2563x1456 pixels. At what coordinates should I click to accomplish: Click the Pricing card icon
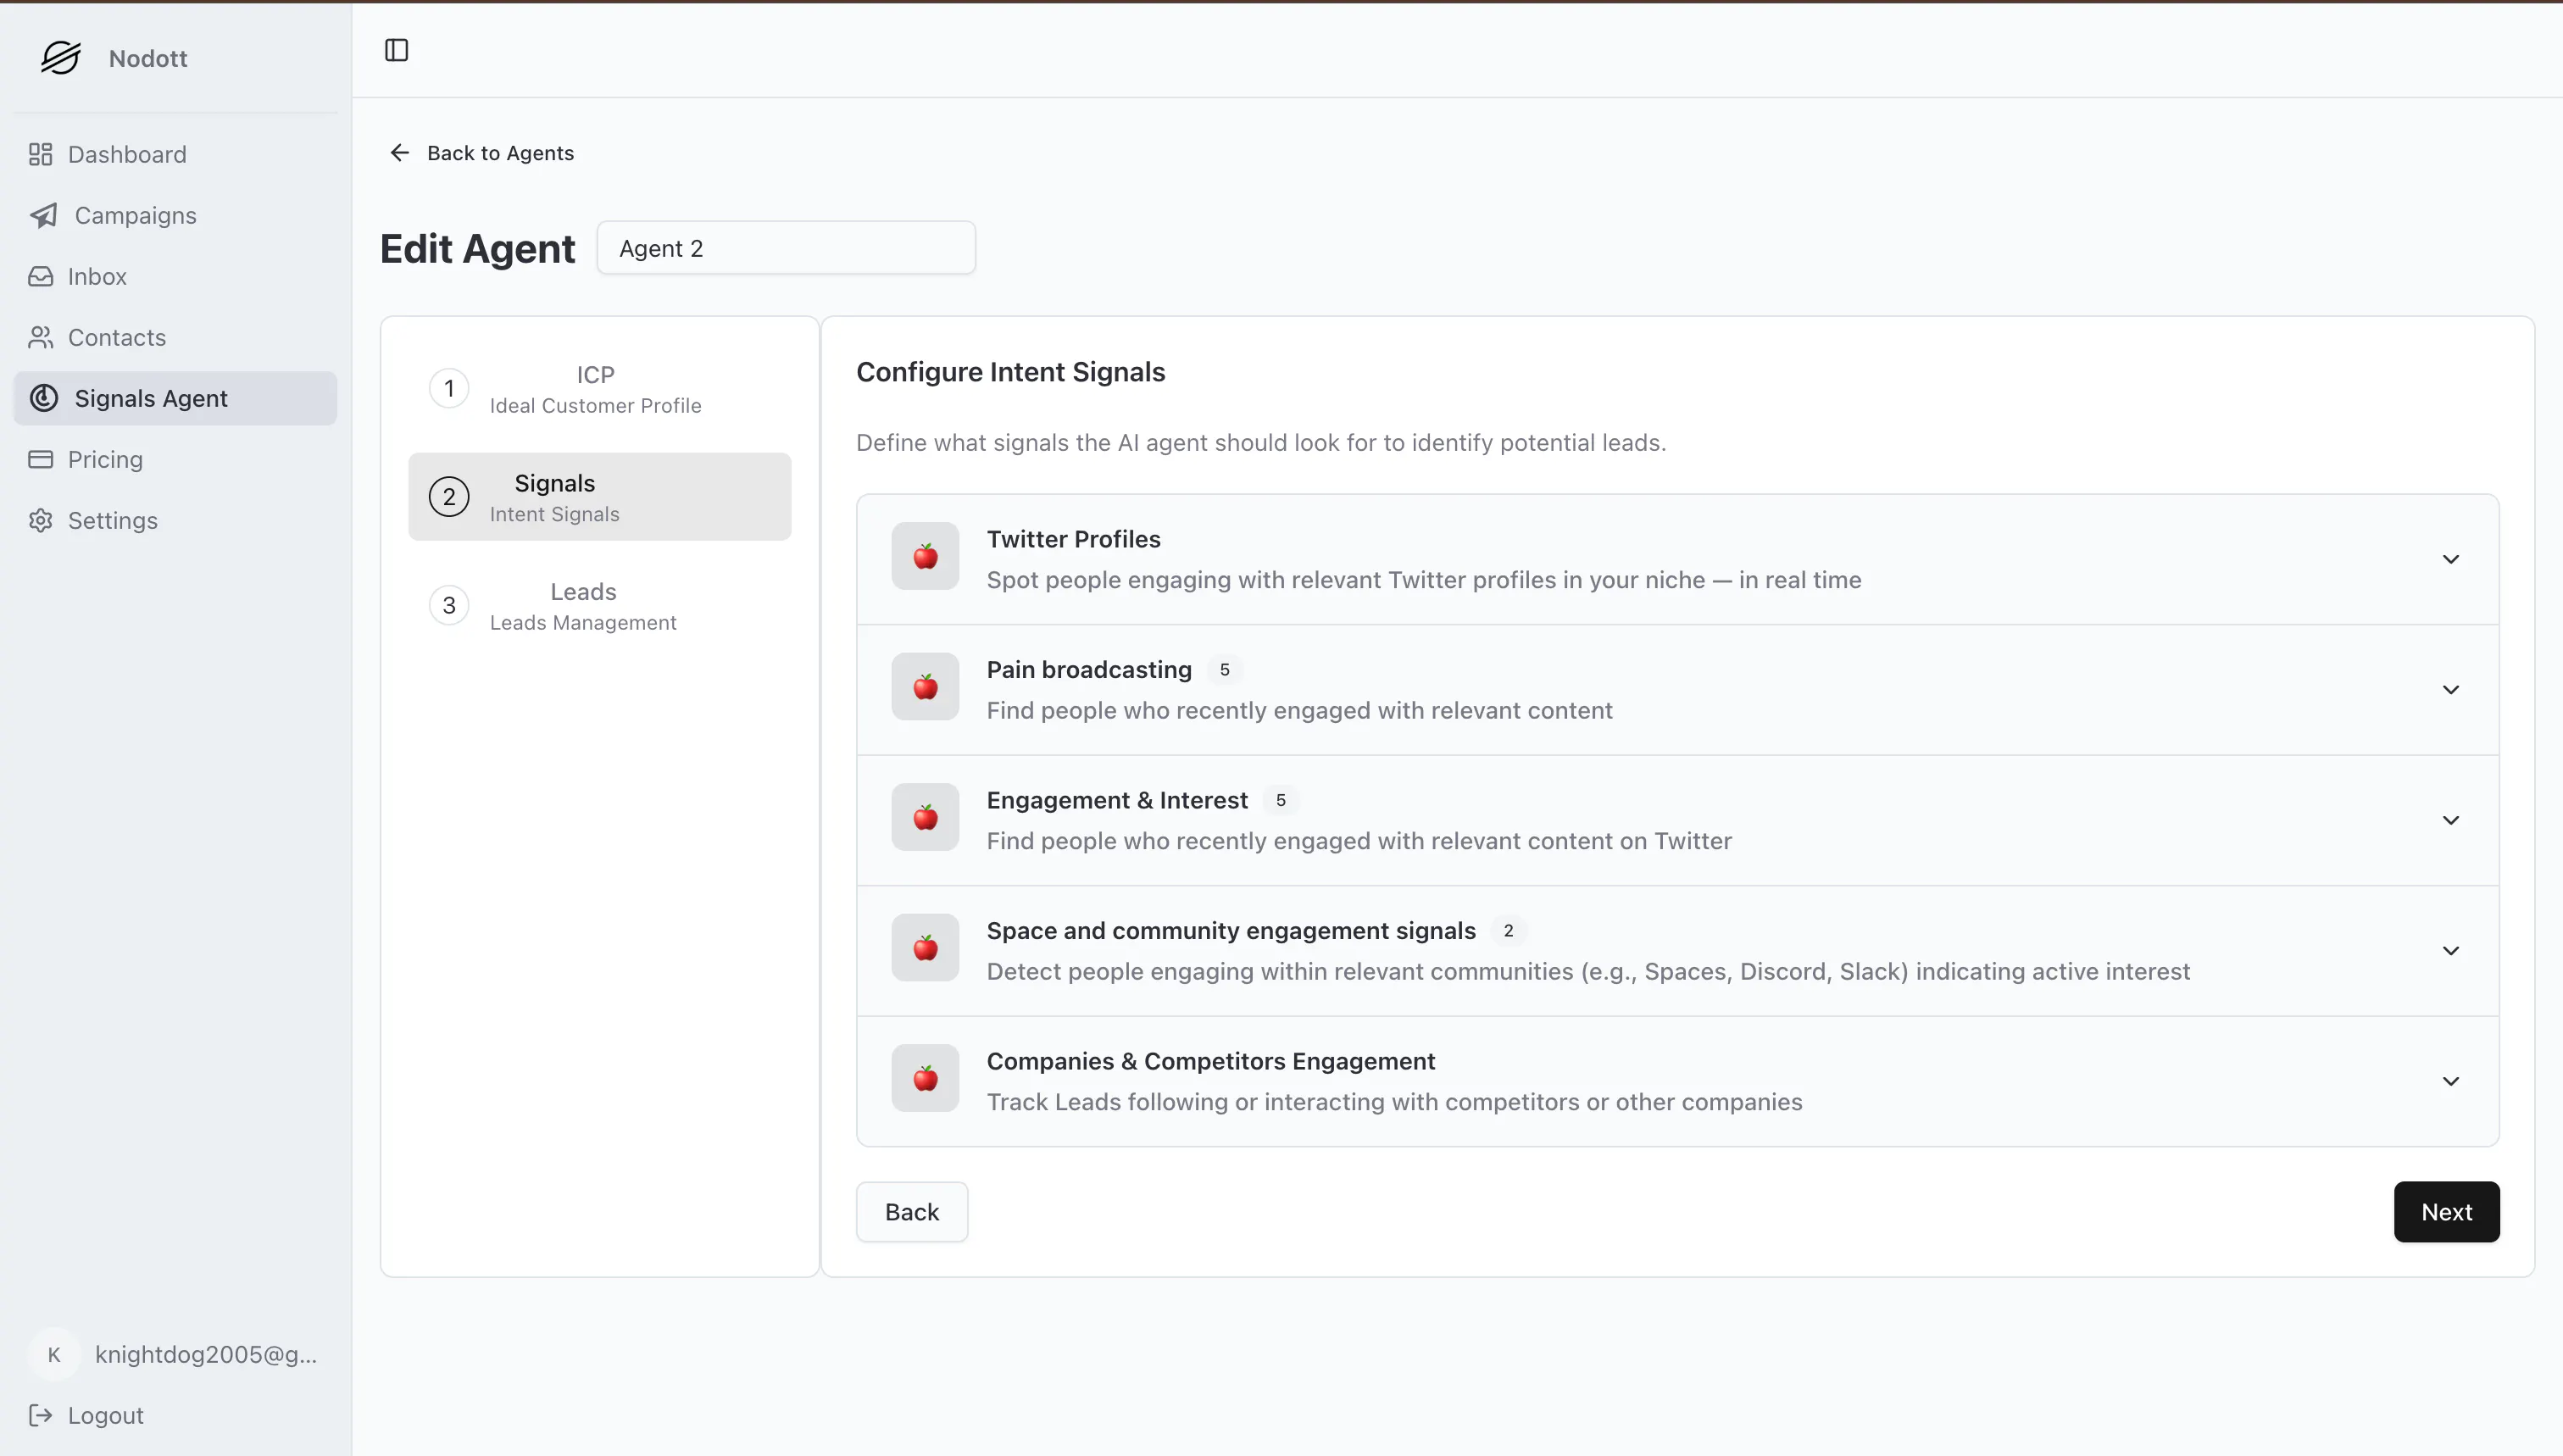pyautogui.click(x=40, y=459)
